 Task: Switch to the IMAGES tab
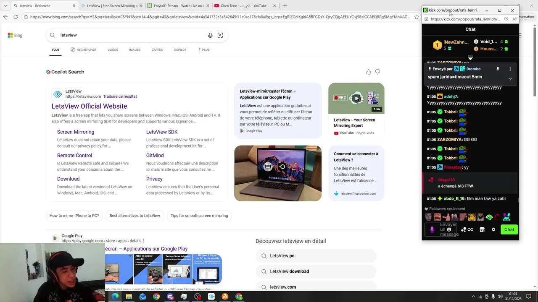(x=135, y=50)
